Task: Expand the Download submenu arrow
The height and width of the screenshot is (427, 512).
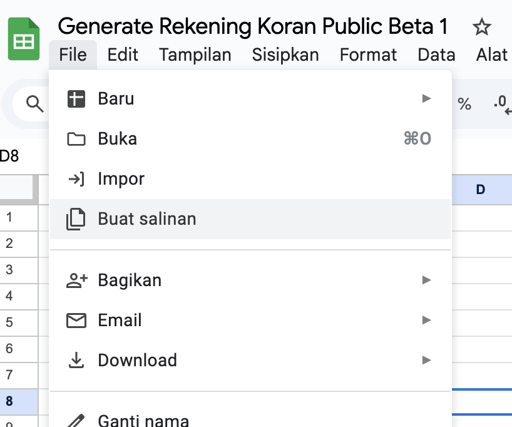Action: [426, 360]
